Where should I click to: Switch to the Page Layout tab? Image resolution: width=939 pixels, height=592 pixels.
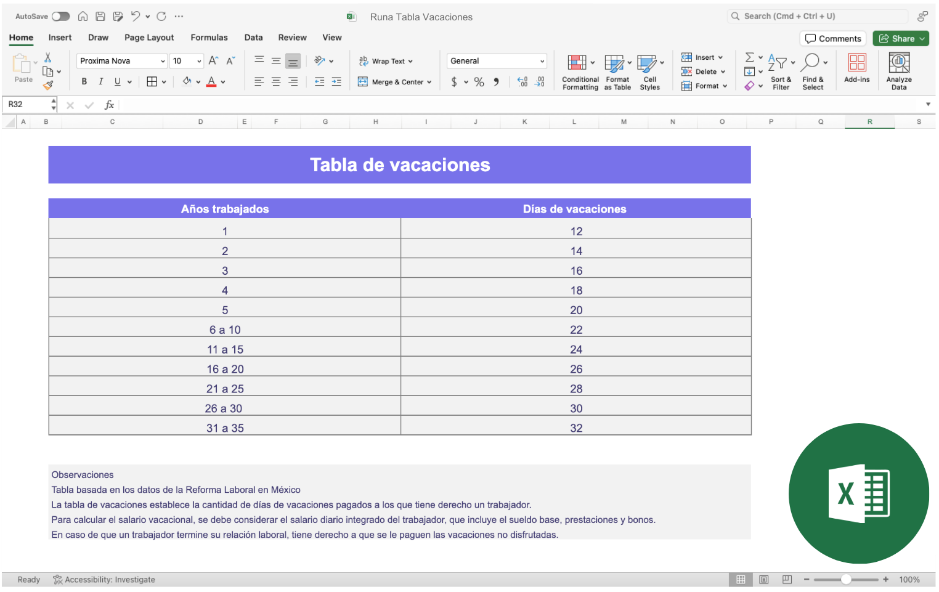coord(149,38)
